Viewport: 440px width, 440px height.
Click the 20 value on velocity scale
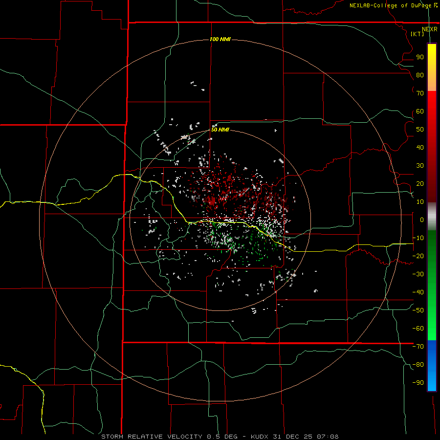pyautogui.click(x=420, y=183)
